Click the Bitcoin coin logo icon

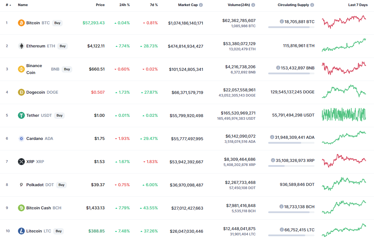pyautogui.click(x=21, y=23)
